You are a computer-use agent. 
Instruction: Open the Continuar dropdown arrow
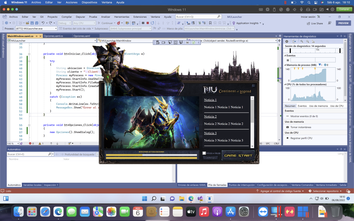[x=114, y=23]
